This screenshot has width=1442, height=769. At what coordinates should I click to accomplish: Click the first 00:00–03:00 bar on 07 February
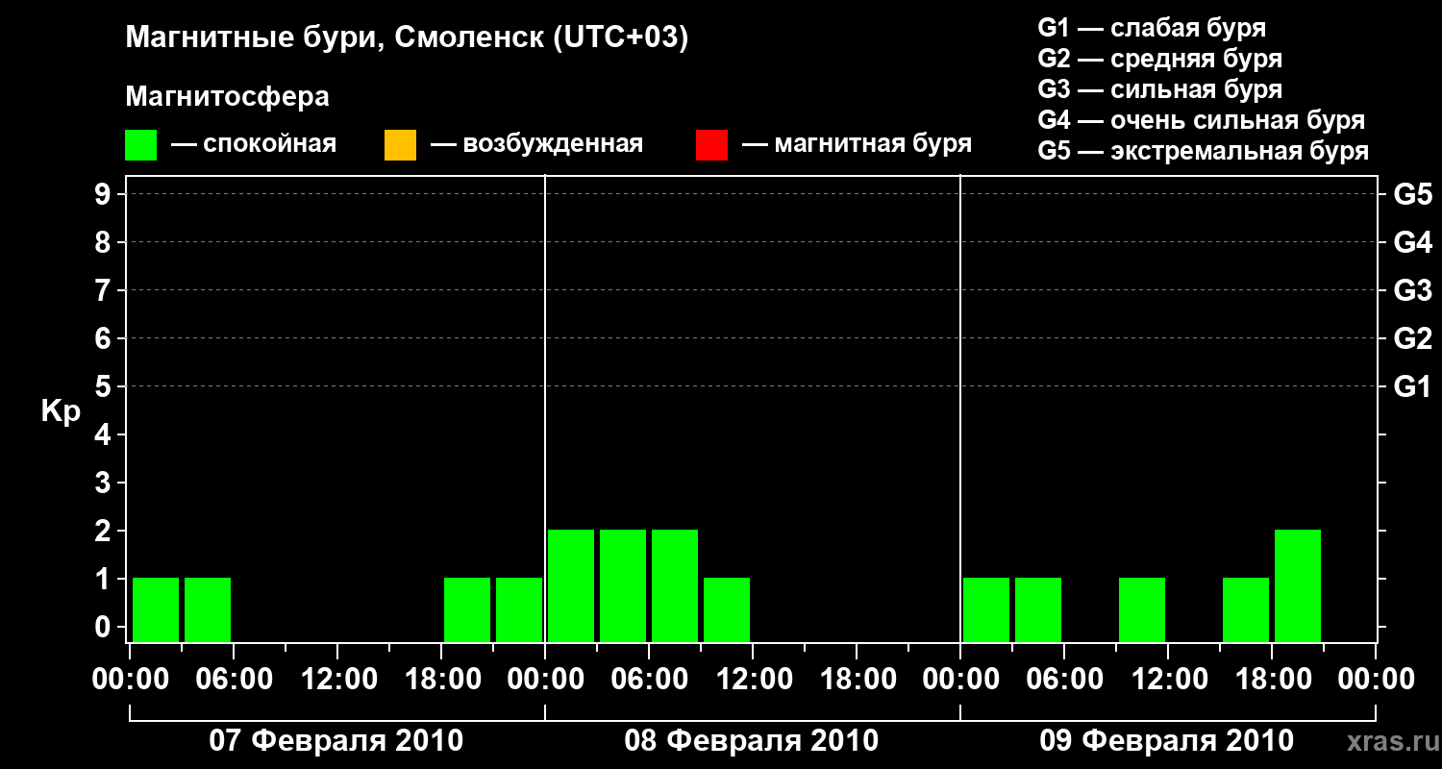pyautogui.click(x=156, y=610)
